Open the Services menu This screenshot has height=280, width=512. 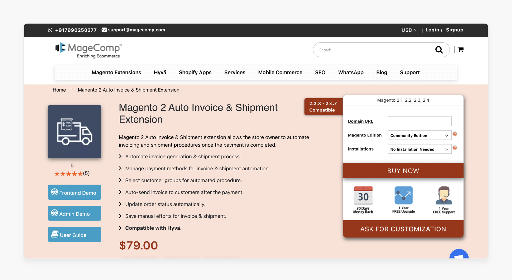(x=235, y=73)
